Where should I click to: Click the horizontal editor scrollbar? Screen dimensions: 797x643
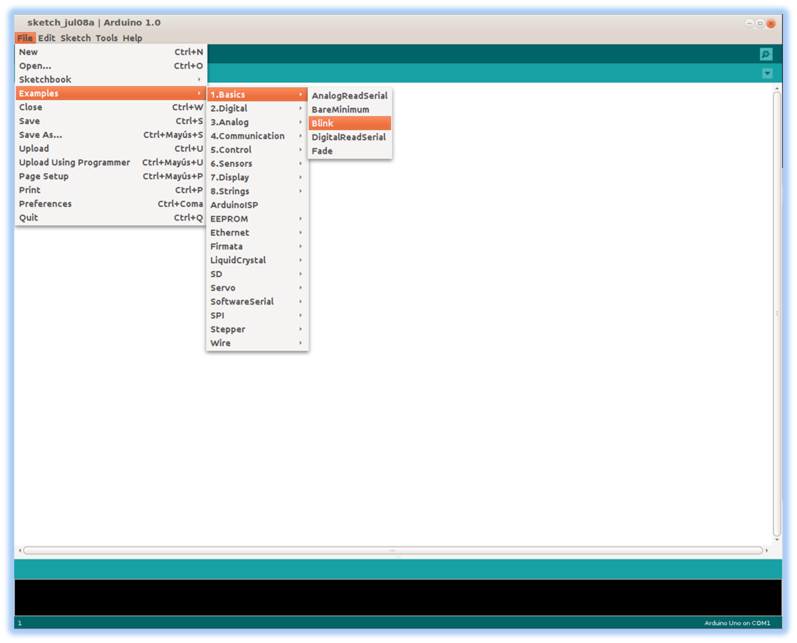pos(392,550)
